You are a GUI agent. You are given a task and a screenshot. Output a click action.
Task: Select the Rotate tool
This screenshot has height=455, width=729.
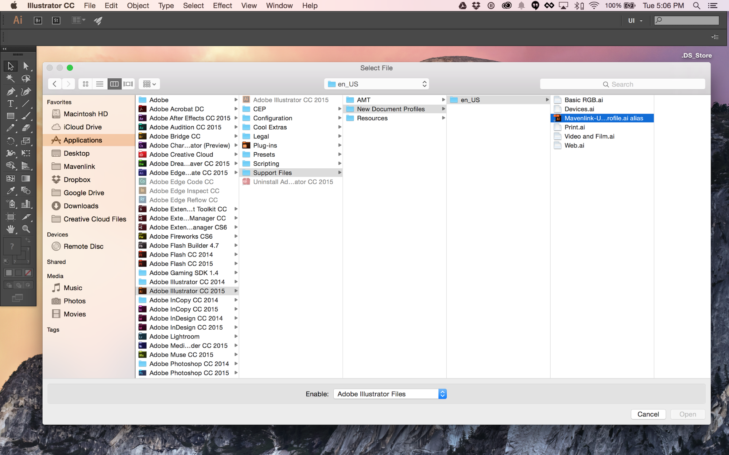click(x=10, y=141)
